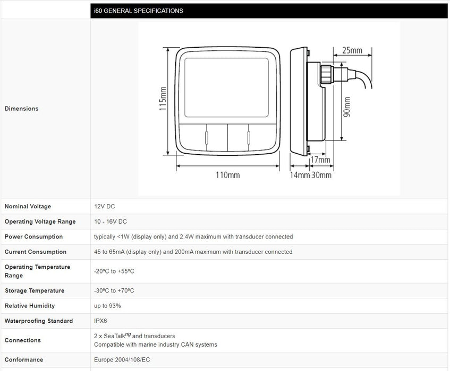Click the Power Consumption value text
450x371 pixels.
(x=193, y=237)
